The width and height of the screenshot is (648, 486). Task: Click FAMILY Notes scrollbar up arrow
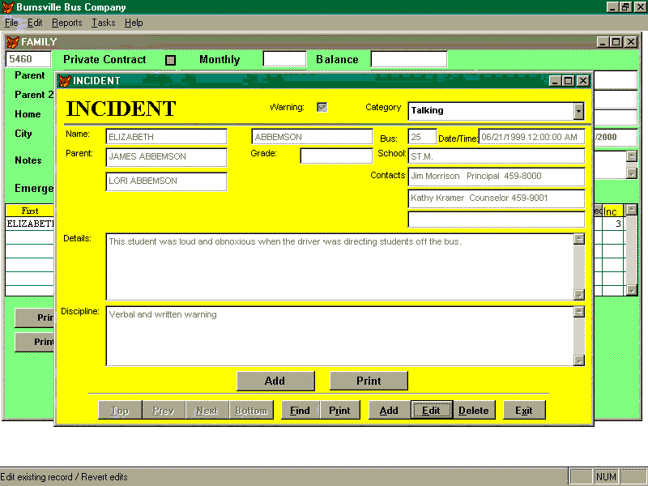tap(632, 156)
